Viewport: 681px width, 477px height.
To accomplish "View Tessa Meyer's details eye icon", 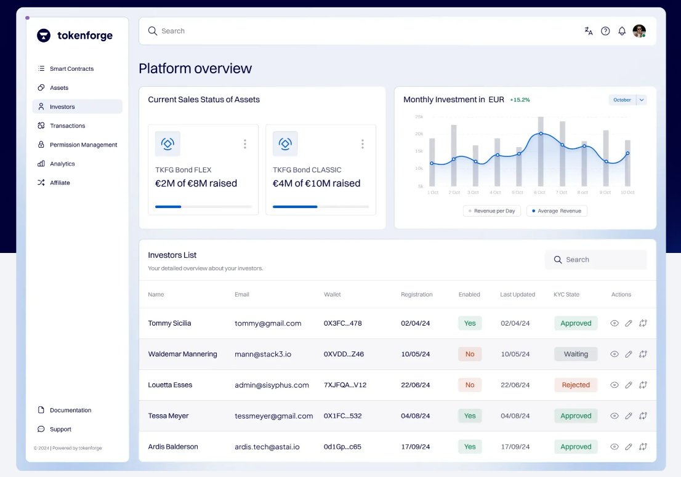I will point(614,415).
